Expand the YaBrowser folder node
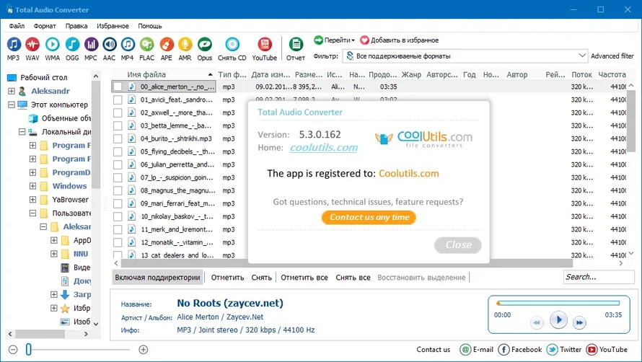Screen dimensions: 642x362 32,200
